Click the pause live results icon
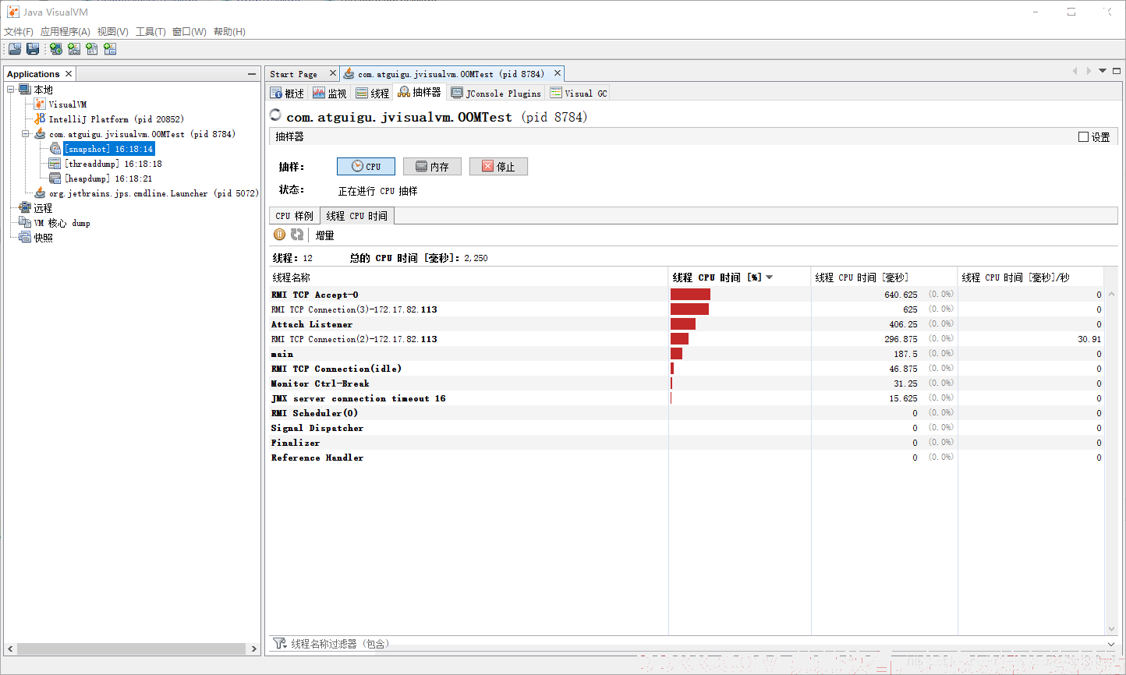 pyautogui.click(x=279, y=235)
